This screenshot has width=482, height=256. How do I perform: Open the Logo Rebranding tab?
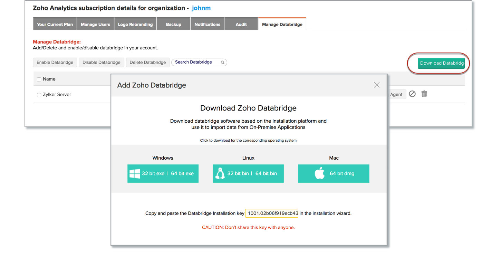coord(135,24)
